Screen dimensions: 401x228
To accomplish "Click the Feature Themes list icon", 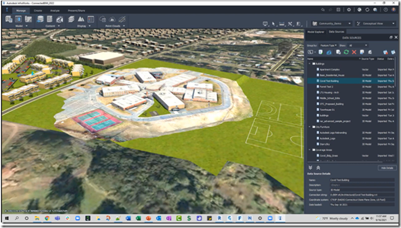I will point(91,19).
